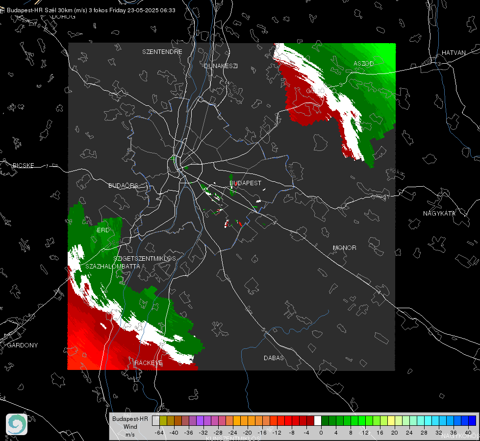The image size is (480, 441).
Task: Click the -20 value on the legend scale
Action: pyautogui.click(x=247, y=433)
